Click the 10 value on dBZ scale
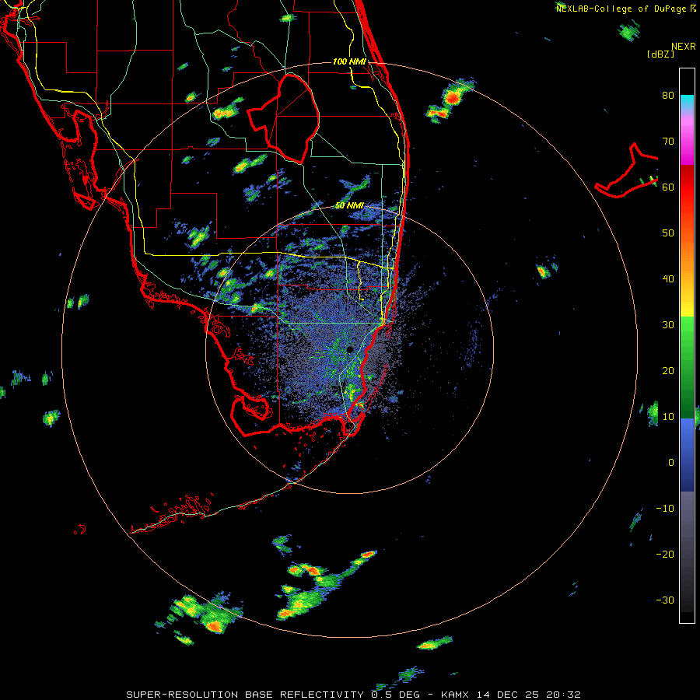The width and height of the screenshot is (700, 700). [x=668, y=417]
